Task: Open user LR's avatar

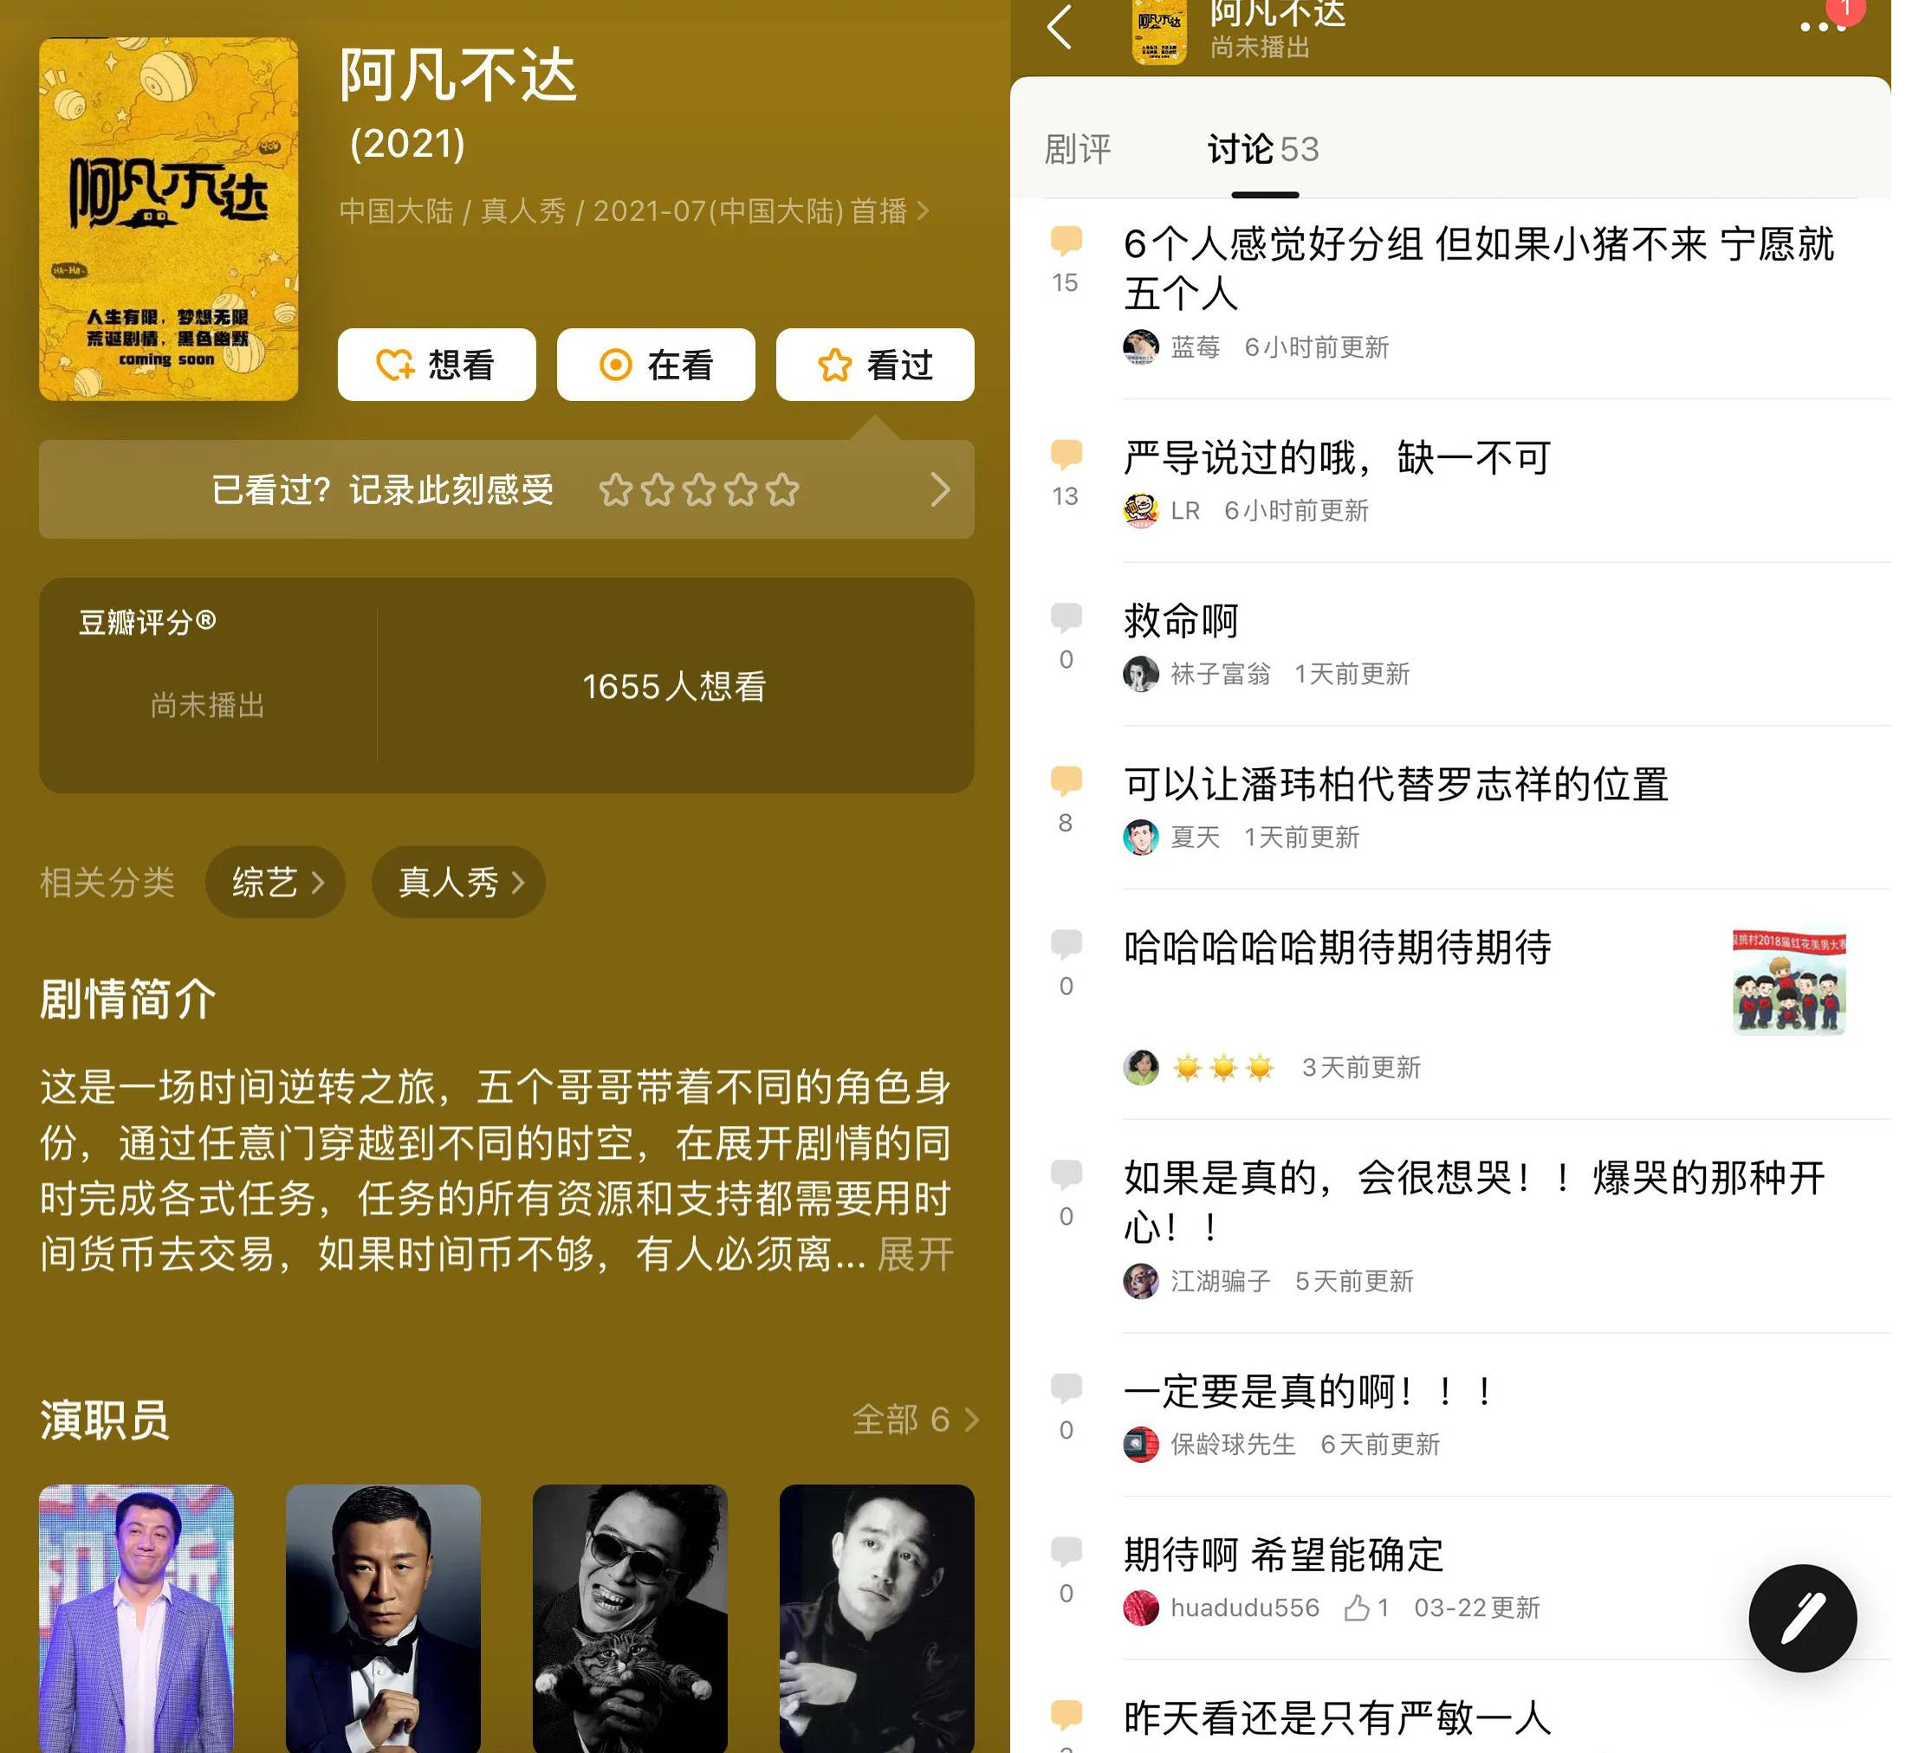Action: pyautogui.click(x=1140, y=510)
